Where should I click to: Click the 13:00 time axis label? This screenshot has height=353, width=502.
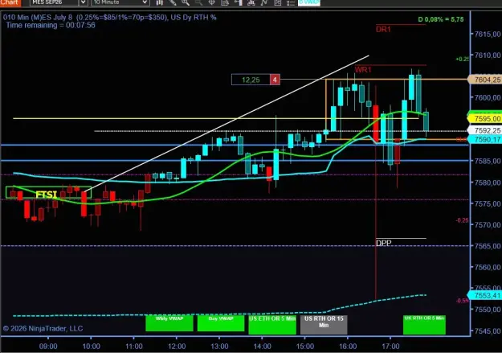click(219, 347)
